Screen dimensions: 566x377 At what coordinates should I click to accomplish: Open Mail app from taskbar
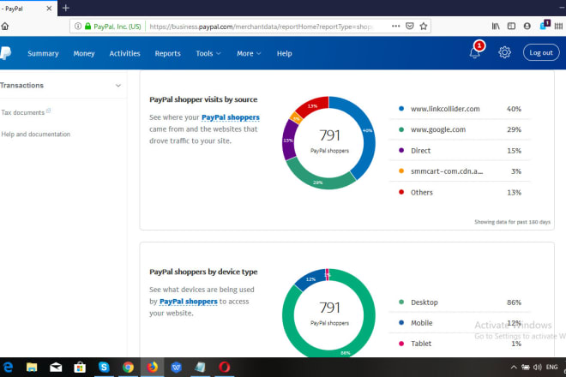tap(56, 368)
